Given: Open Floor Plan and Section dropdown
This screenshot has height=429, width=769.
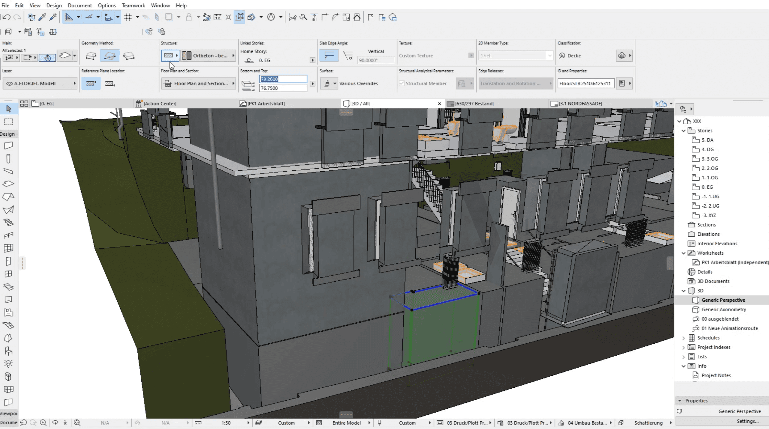Looking at the screenshot, I should [x=199, y=83].
